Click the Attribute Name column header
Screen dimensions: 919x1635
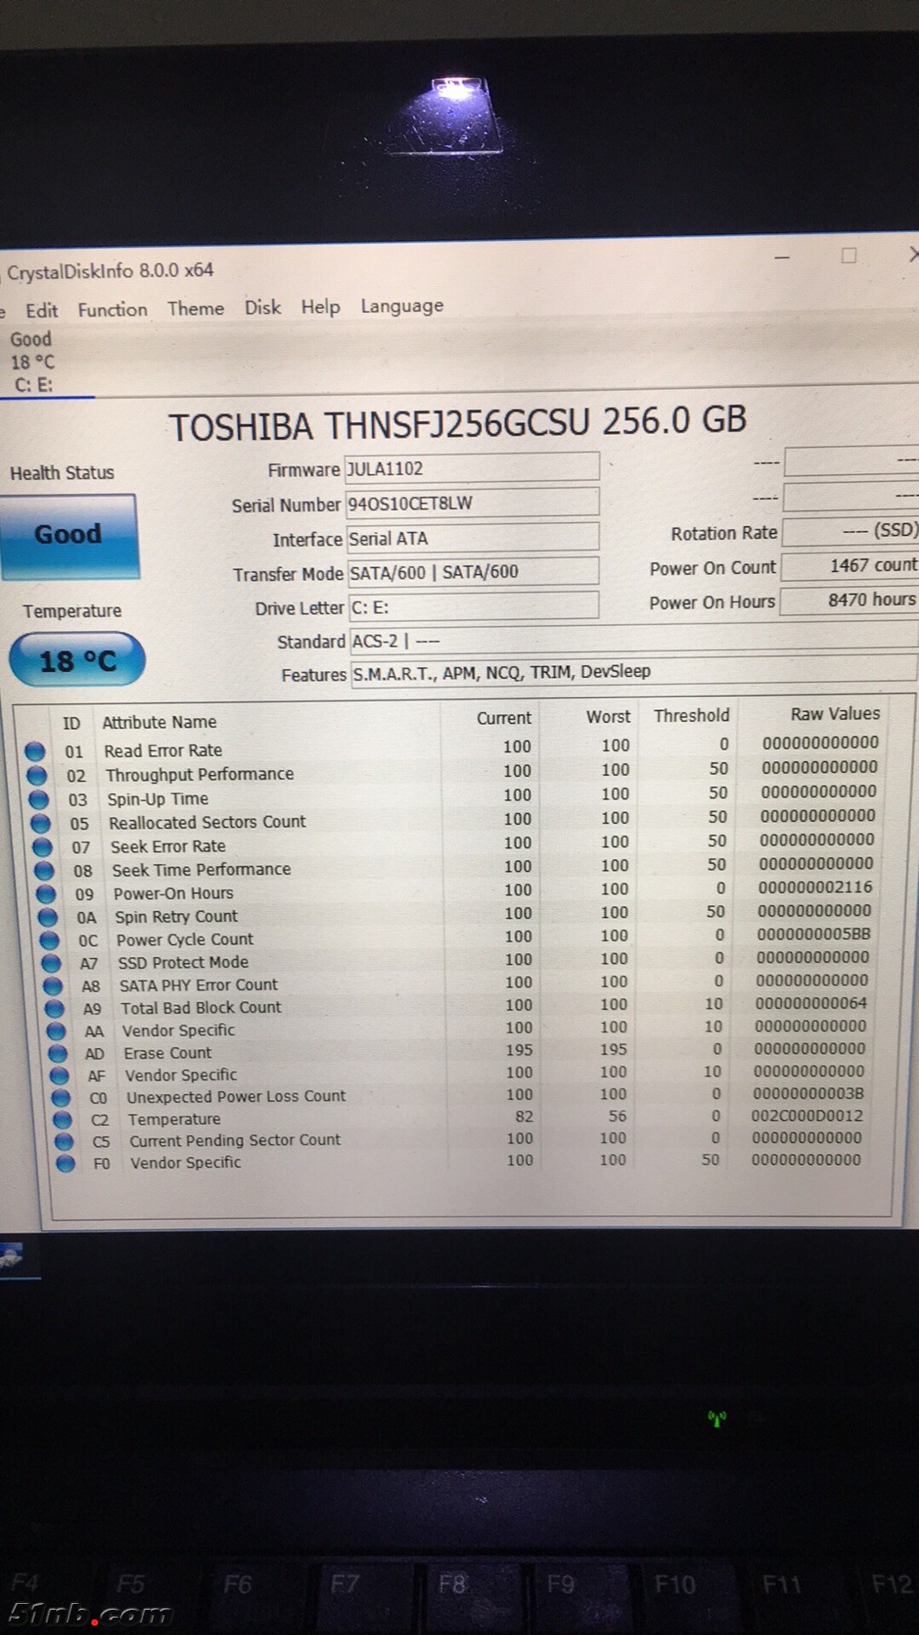pos(160,721)
